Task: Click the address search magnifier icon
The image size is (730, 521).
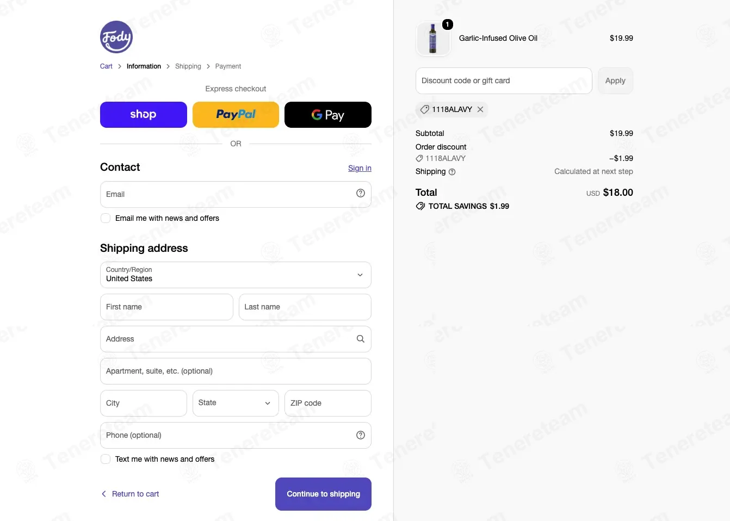Action: click(361, 339)
